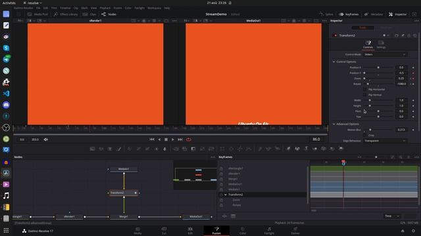Open the Metadata panel

click(x=374, y=14)
